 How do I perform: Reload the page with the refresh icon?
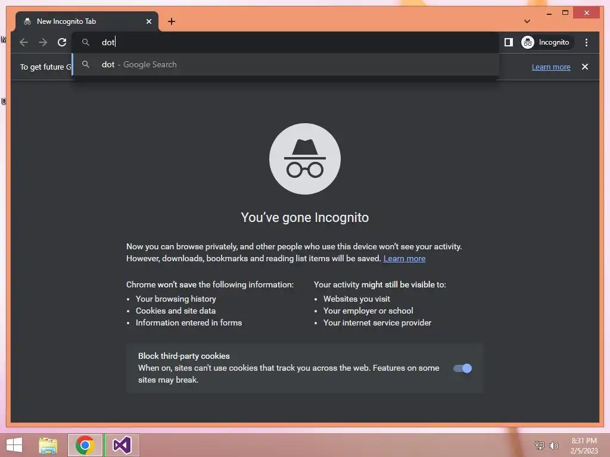[x=62, y=42]
